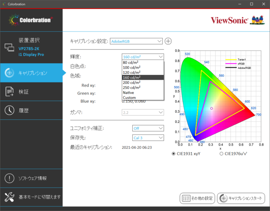Click the キャリブレーションスタート button

(241, 198)
